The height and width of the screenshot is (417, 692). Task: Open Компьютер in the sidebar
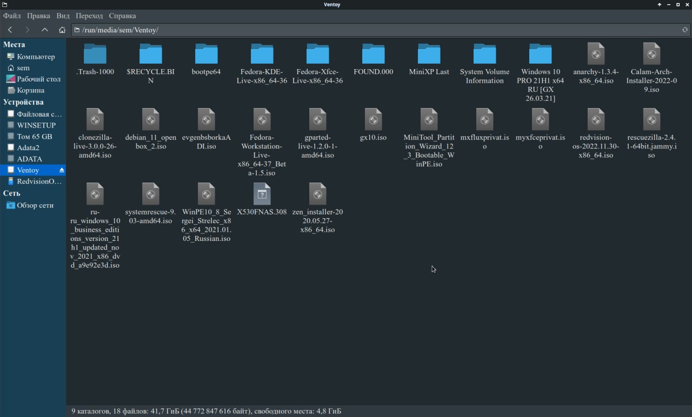point(33,57)
